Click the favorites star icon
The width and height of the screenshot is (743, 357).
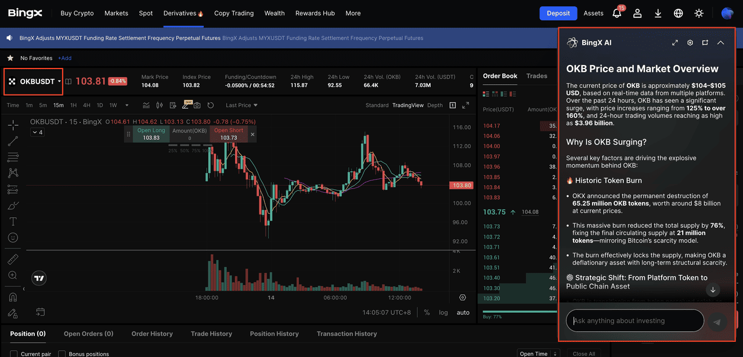coord(10,58)
